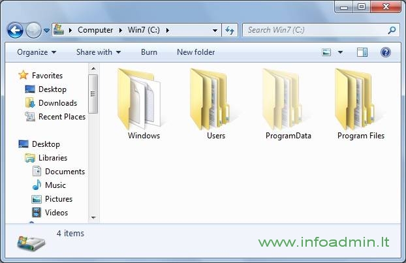Click the Pictures library icon

click(x=37, y=199)
